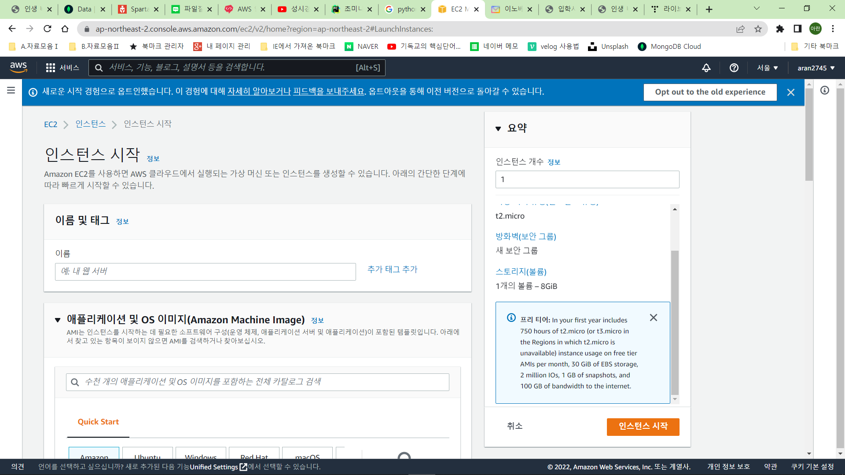The image size is (845, 475).
Task: Open the aran2745 account dropdown
Action: click(x=816, y=68)
